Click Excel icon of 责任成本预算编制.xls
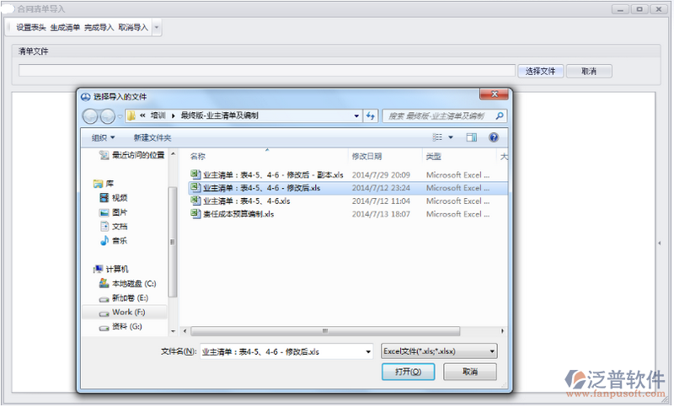This screenshot has height=407, width=674. coord(195,213)
